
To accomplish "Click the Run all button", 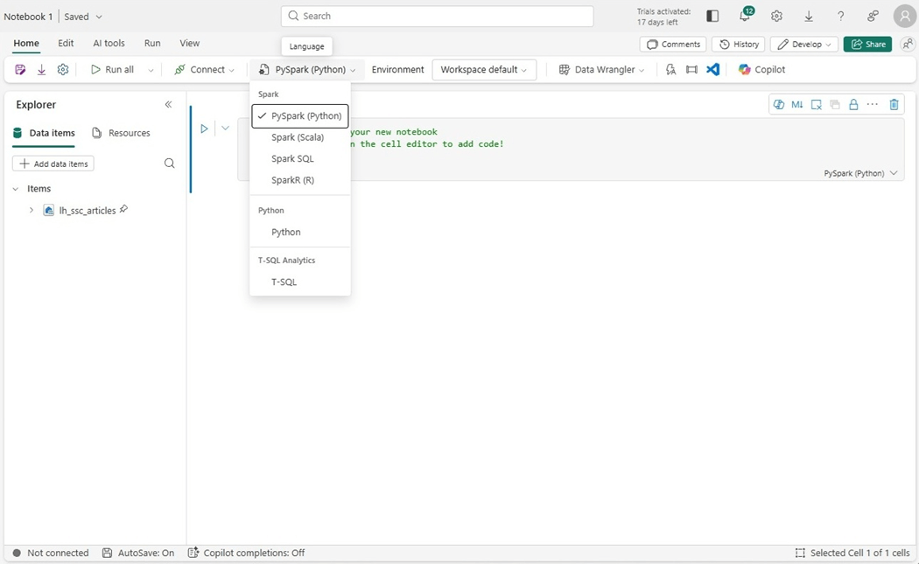I will point(112,70).
